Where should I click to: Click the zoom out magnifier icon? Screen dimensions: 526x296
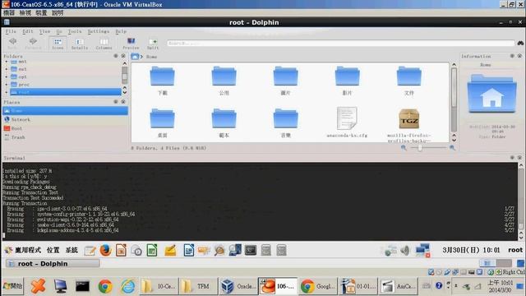click(404, 148)
